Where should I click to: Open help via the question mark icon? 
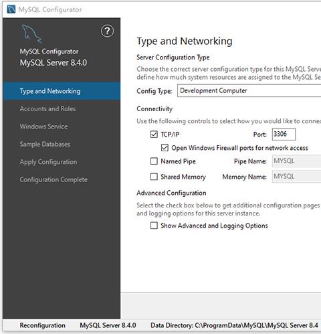pos(107,31)
